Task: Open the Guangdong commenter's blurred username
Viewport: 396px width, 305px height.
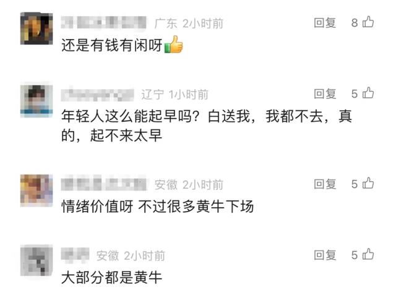Action: [103, 23]
